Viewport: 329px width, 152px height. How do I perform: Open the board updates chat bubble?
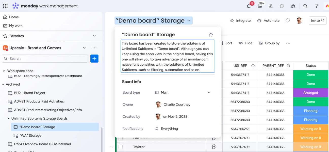(288, 20)
